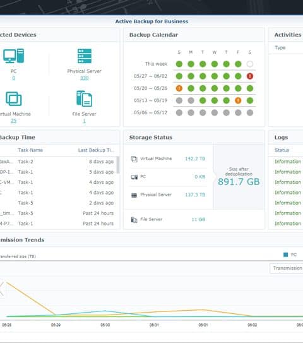The width and height of the screenshot is (303, 343).
Task: Open the File Server count link 1
Action: click(x=85, y=121)
